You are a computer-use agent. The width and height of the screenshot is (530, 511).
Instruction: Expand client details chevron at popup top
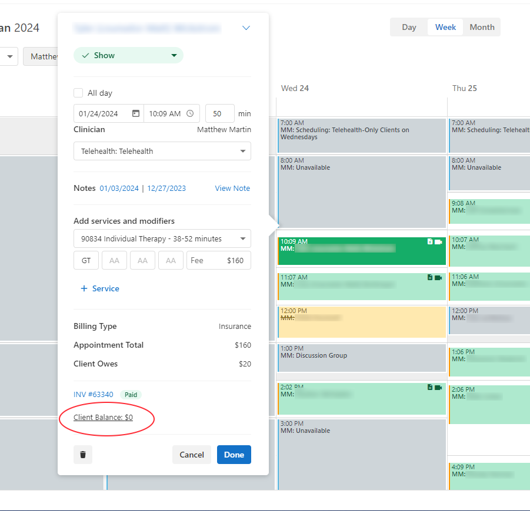tap(246, 28)
